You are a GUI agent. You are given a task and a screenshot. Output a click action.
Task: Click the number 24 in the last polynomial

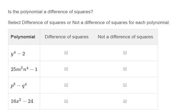tap(30, 101)
